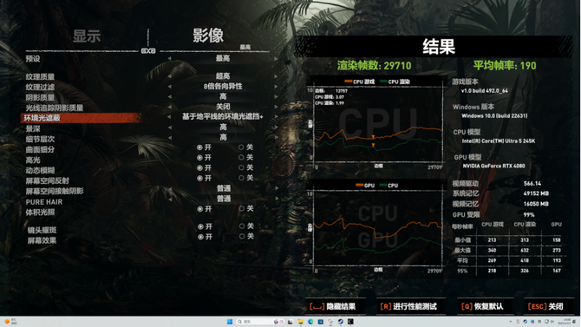The width and height of the screenshot is (581, 327).
Task: Click 进行性能测试 to run the benchmark
Action: point(408,306)
